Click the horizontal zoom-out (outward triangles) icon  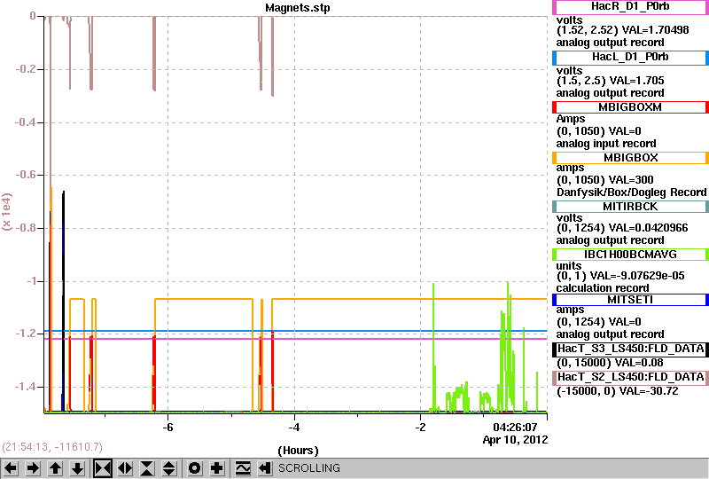125,468
